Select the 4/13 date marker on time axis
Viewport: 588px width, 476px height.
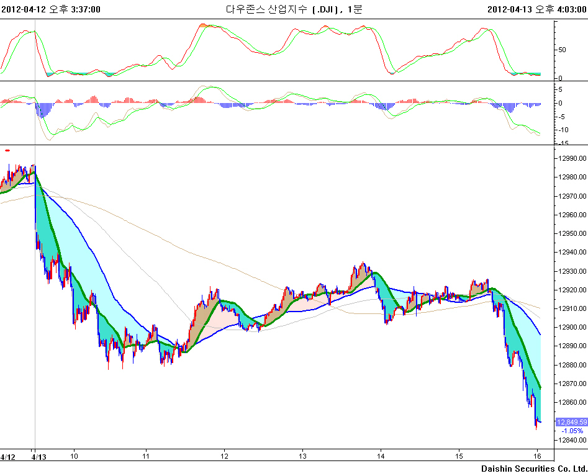[38, 457]
